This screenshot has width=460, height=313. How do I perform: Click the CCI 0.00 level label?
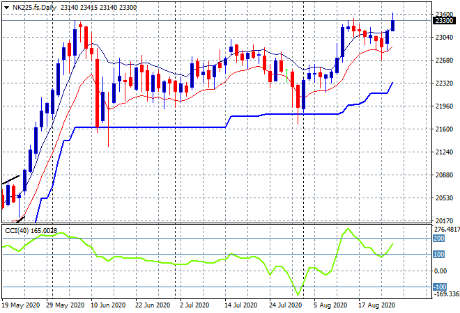point(440,271)
